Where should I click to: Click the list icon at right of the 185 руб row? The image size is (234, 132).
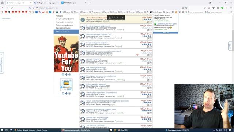tap(150, 96)
